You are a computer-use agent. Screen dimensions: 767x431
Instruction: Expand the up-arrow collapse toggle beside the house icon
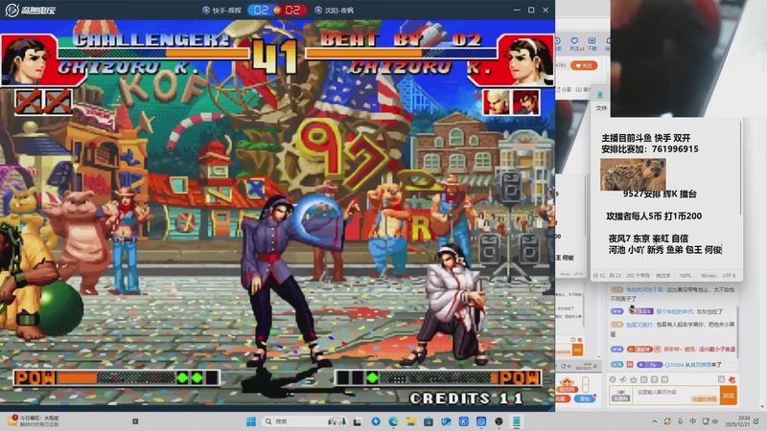[x=586, y=385]
